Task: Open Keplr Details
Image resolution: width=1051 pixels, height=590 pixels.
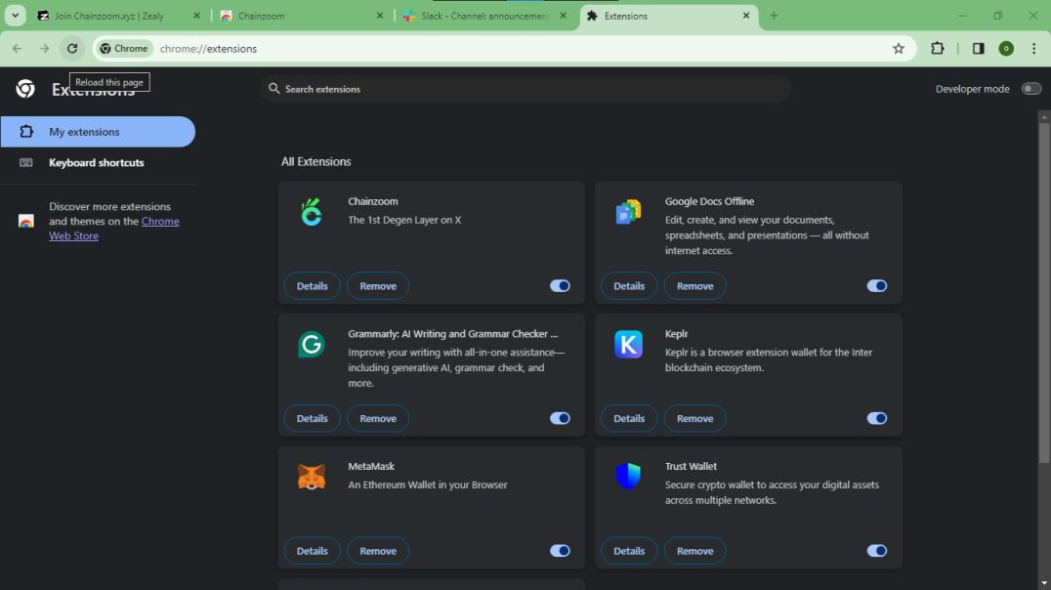Action: click(x=629, y=418)
